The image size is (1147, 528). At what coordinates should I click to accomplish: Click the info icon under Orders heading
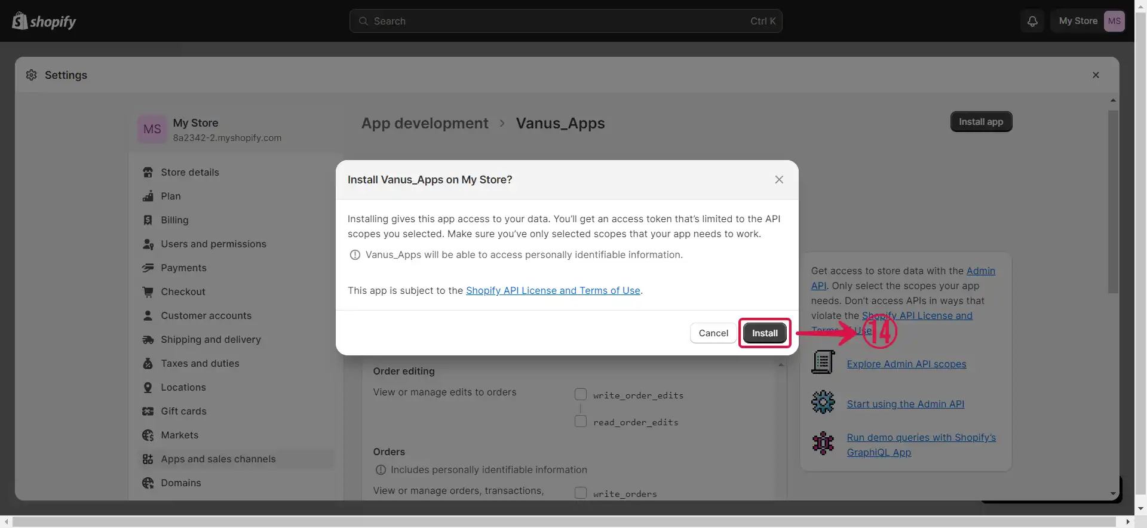pos(380,470)
